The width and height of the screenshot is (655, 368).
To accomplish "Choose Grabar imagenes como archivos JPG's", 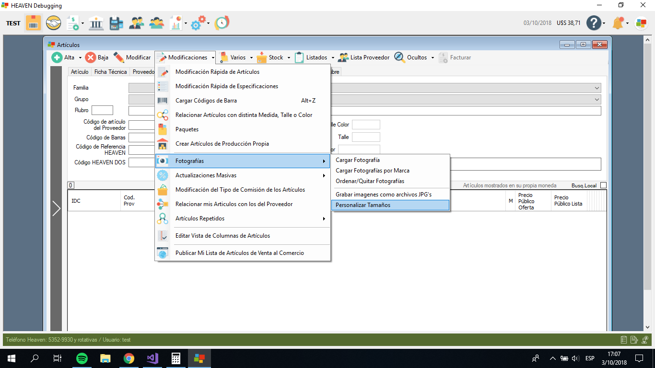I will coord(390,195).
